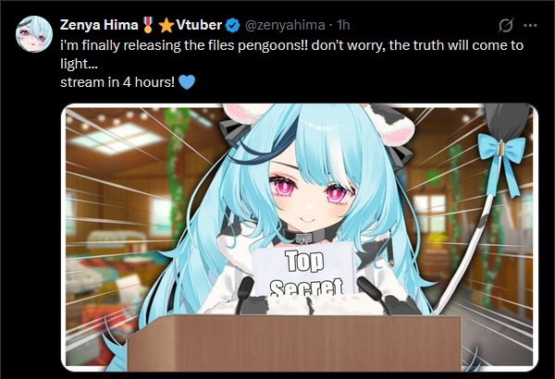Open the @zenyahima handle link
Screen dimensions: 555x379
(x=285, y=25)
